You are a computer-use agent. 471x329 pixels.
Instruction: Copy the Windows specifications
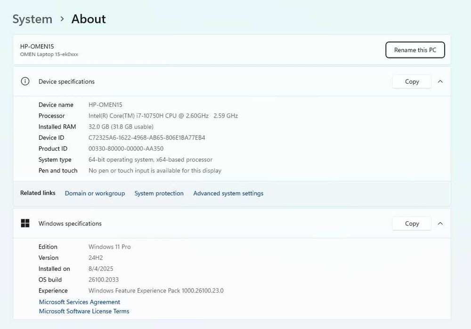412,224
